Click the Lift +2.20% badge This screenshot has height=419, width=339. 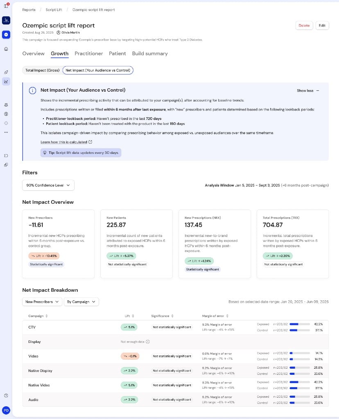(278, 256)
